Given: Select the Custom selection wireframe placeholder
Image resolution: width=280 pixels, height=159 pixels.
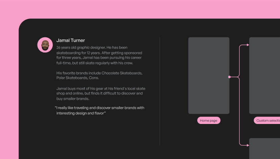Looking at the screenshot, I should coord(265,75).
